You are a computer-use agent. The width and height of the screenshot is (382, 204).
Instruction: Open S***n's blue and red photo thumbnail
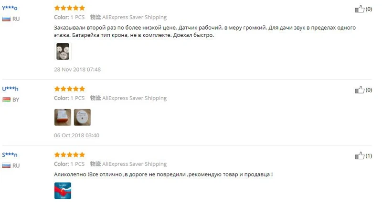63,191
